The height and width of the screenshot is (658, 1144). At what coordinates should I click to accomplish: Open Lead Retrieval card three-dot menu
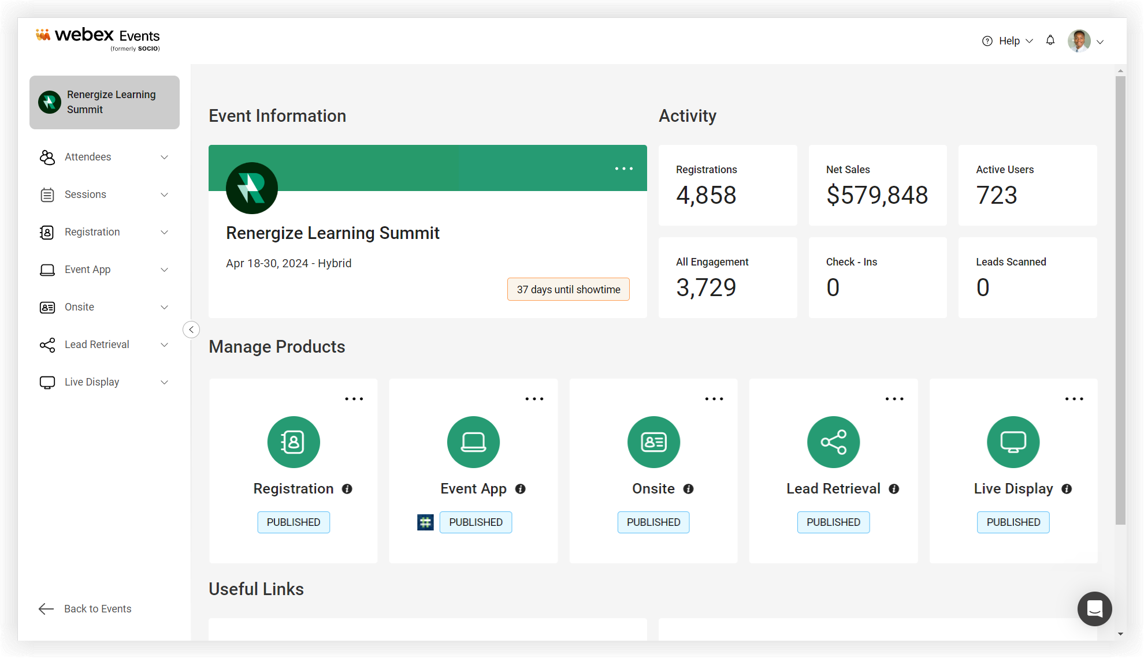tap(894, 399)
